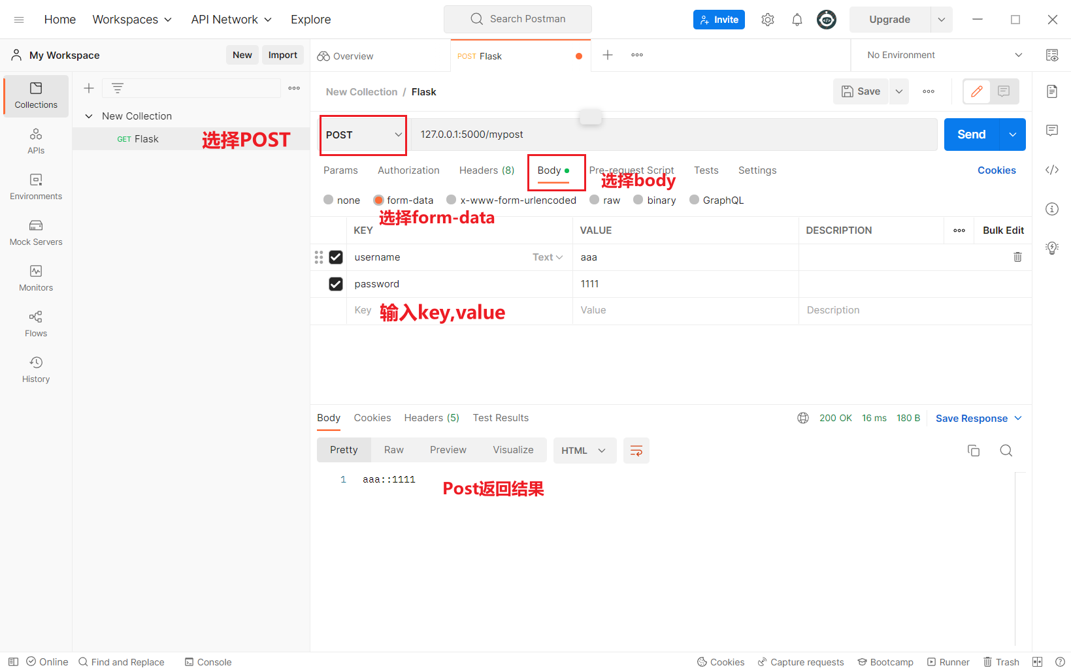Open the Mock Servers sidebar panel

point(36,233)
